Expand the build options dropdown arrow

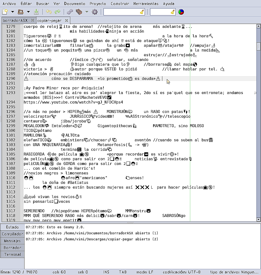pos(87,12)
